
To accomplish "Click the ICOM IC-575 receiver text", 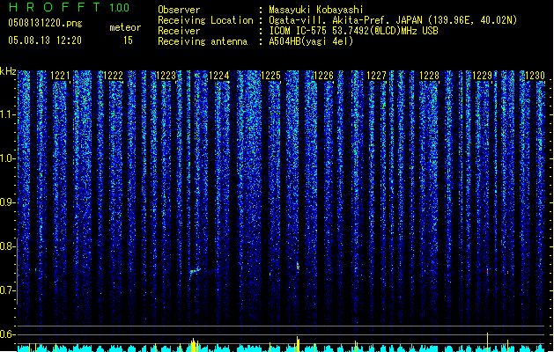I will [x=353, y=31].
